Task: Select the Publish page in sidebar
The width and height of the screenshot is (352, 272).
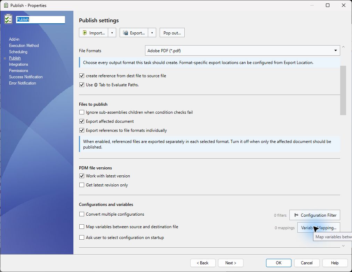Action: click(x=15, y=58)
